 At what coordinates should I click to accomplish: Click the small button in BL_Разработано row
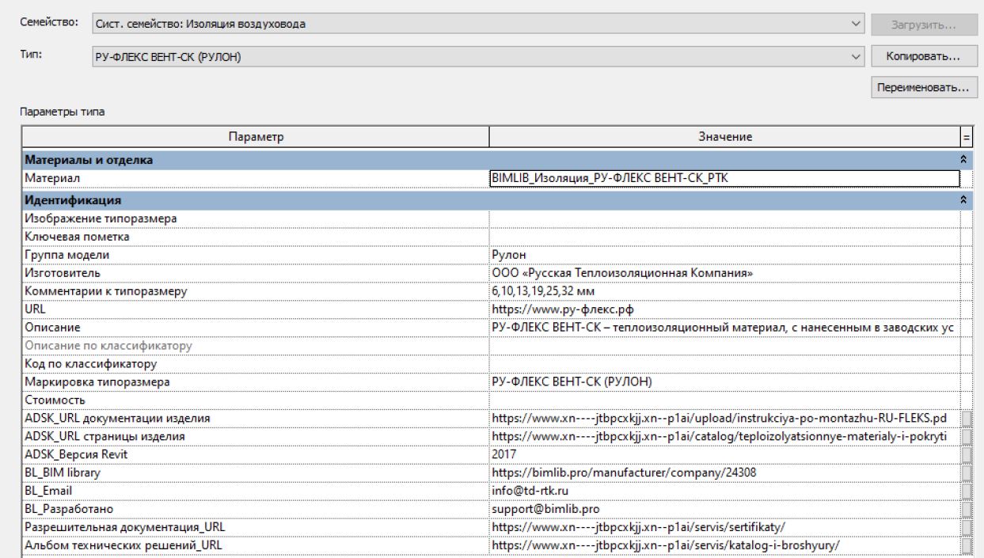[965, 511]
